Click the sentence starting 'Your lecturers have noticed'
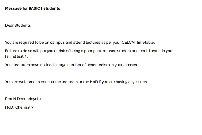Viewport: 202px width, 135px height. click(x=71, y=65)
